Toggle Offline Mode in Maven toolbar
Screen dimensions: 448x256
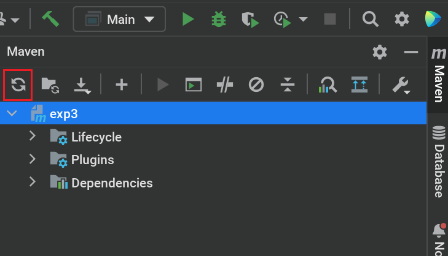[225, 85]
